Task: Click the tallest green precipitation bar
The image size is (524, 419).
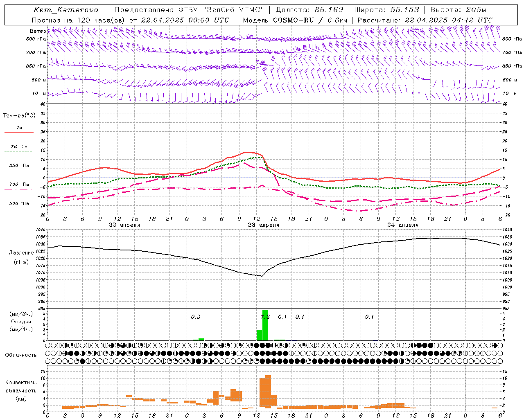Action: (265, 325)
